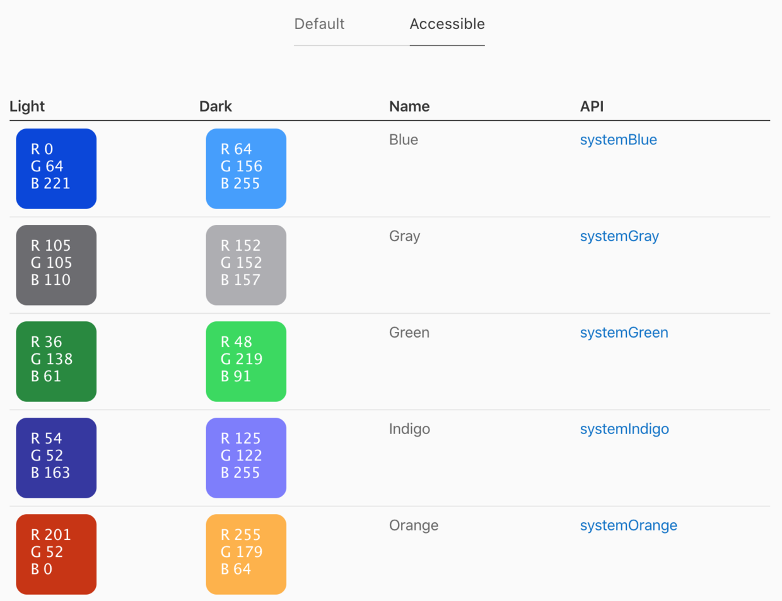Image resolution: width=782 pixels, height=601 pixels.
Task: Click the light Blue swatch R 0 G 64 B 221
Action: (56, 169)
